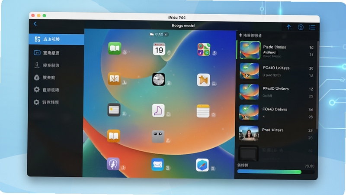Click small badge beside the Clock icon
The width and height of the screenshot is (346, 195).
pos(169,83)
